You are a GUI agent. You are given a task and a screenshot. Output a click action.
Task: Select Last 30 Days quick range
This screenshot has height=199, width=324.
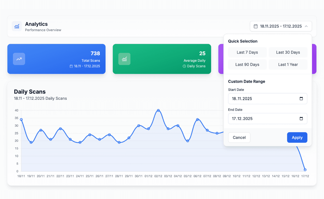point(288,52)
